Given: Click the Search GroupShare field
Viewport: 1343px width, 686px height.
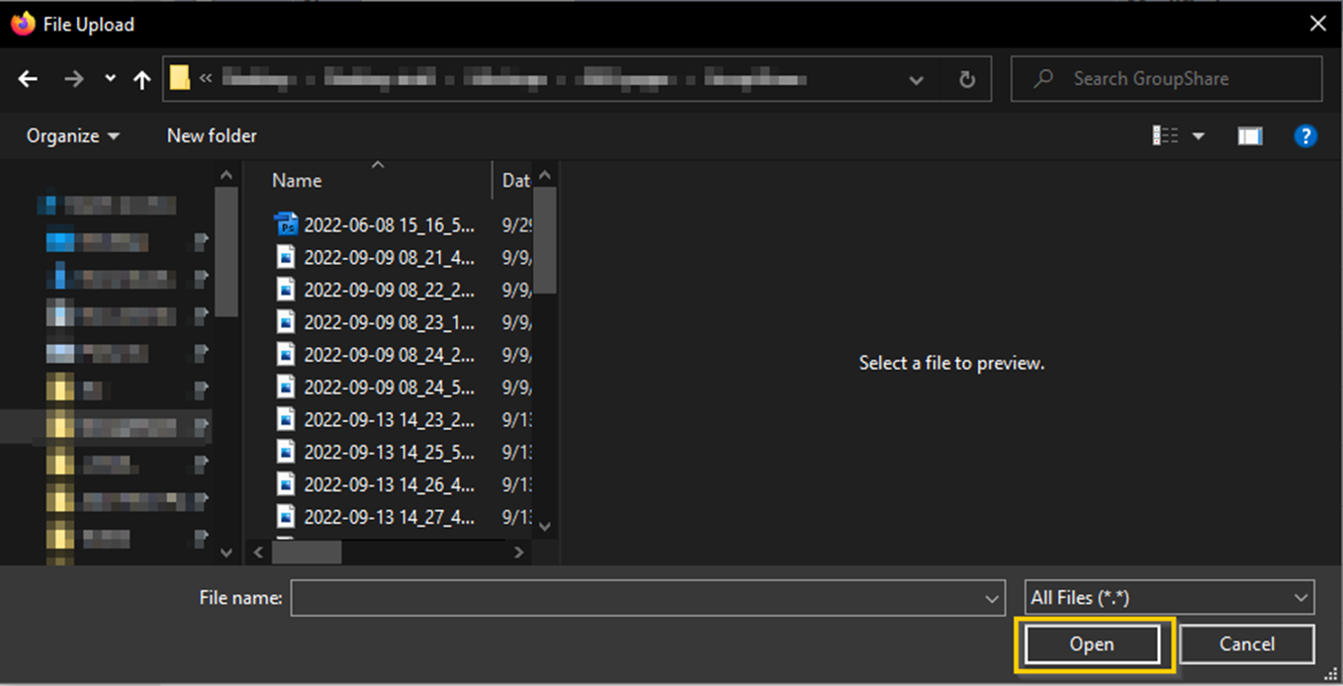Looking at the screenshot, I should [x=1166, y=79].
